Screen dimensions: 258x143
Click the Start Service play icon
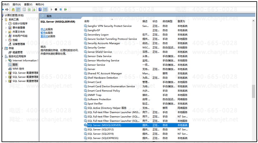pyautogui.click(x=51, y=9)
